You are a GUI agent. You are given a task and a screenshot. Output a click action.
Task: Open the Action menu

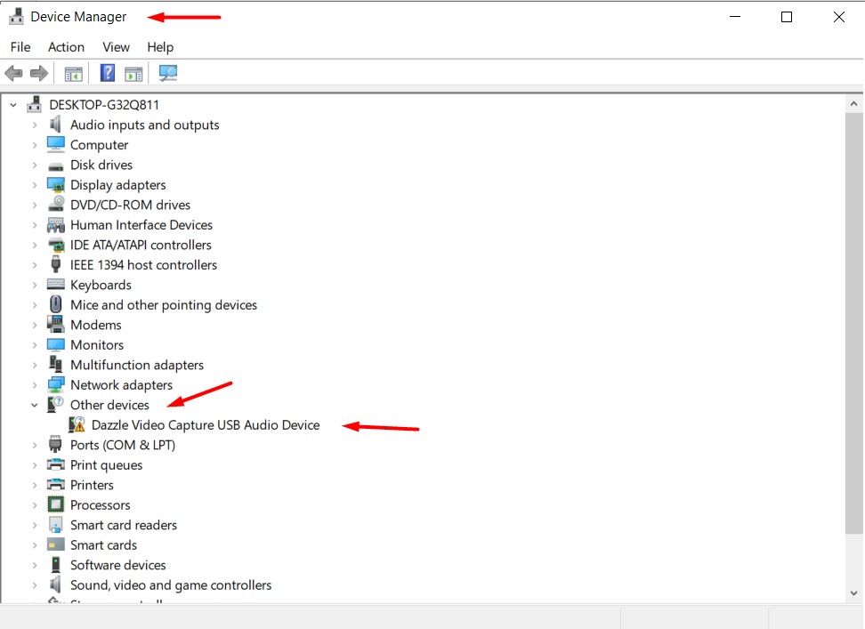pos(66,47)
